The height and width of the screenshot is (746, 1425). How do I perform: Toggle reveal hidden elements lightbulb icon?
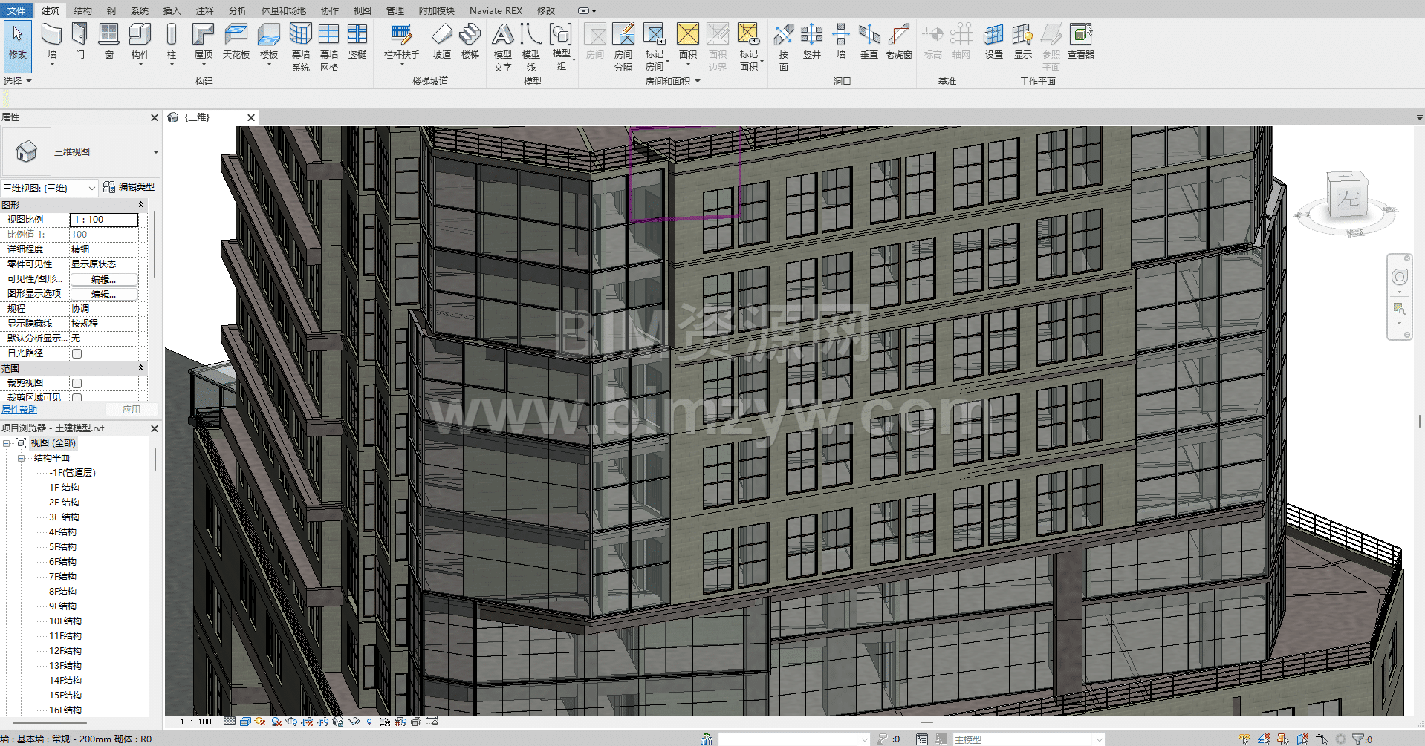coord(369,721)
